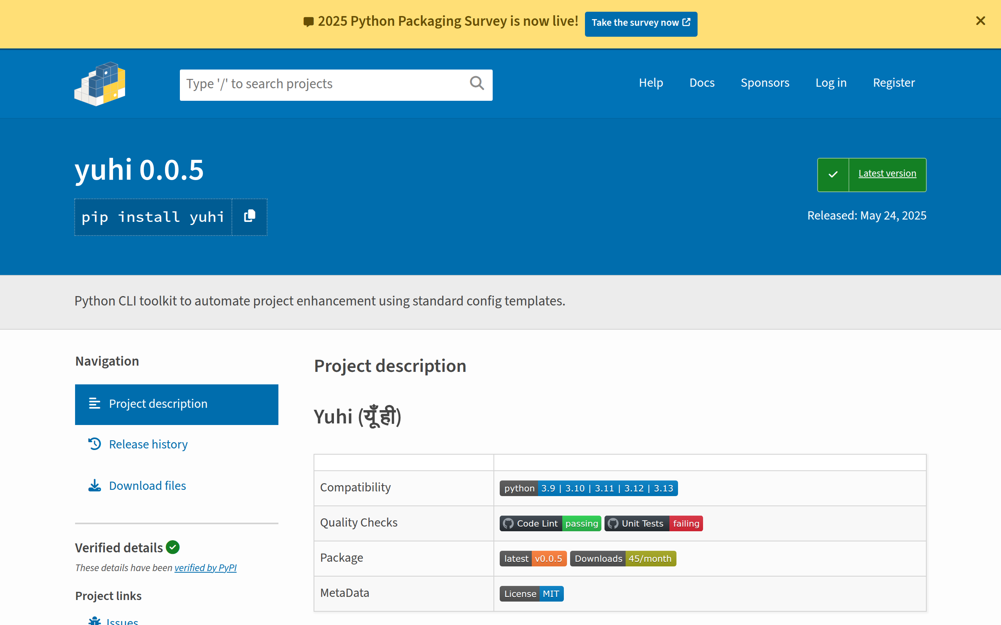Click the search magnifier icon
1001x625 pixels.
click(x=477, y=84)
